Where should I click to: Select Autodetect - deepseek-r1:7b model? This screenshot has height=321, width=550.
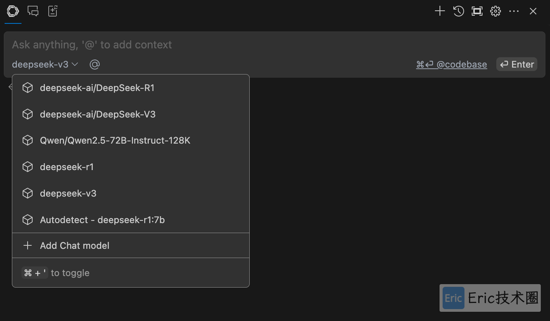[131, 220]
